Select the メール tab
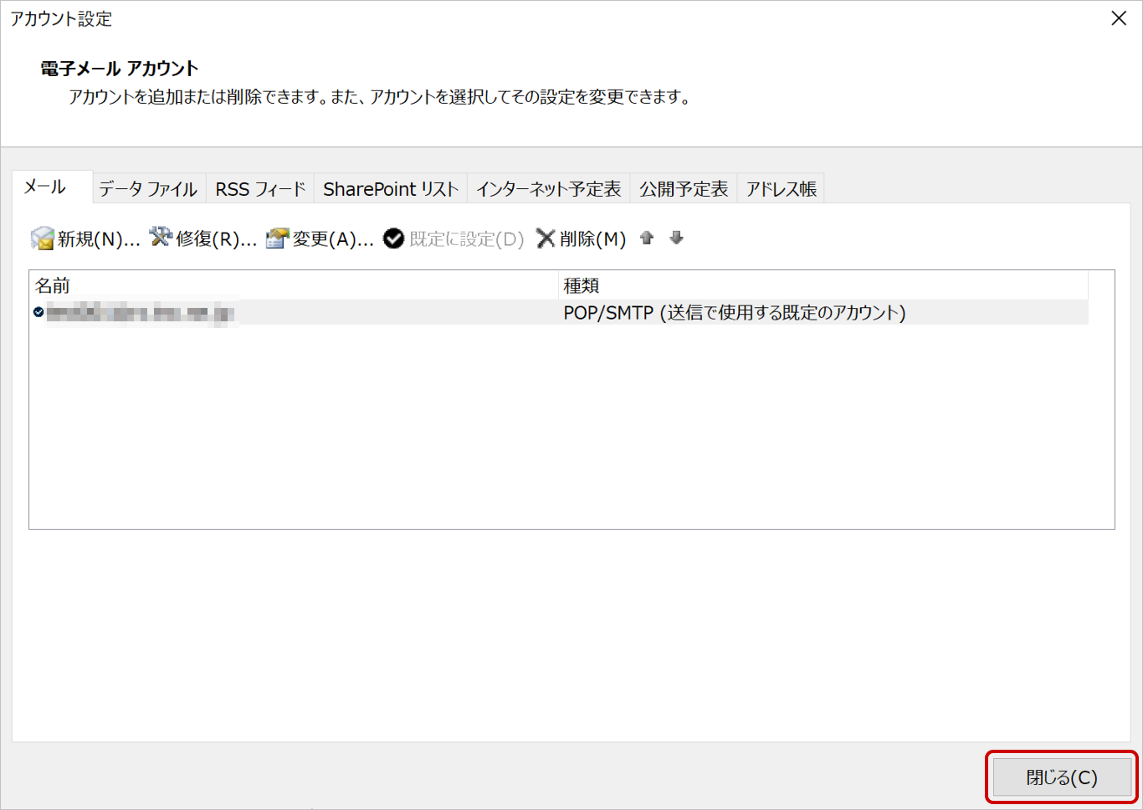This screenshot has height=810, width=1143. tap(45, 187)
